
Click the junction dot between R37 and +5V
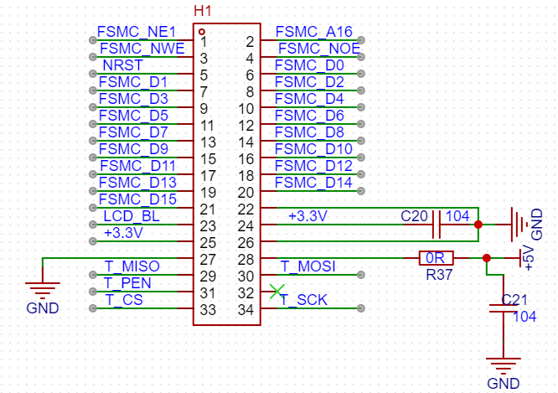point(487,258)
